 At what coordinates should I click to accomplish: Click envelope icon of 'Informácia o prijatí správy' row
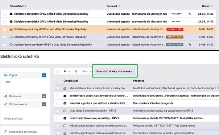point(65,111)
